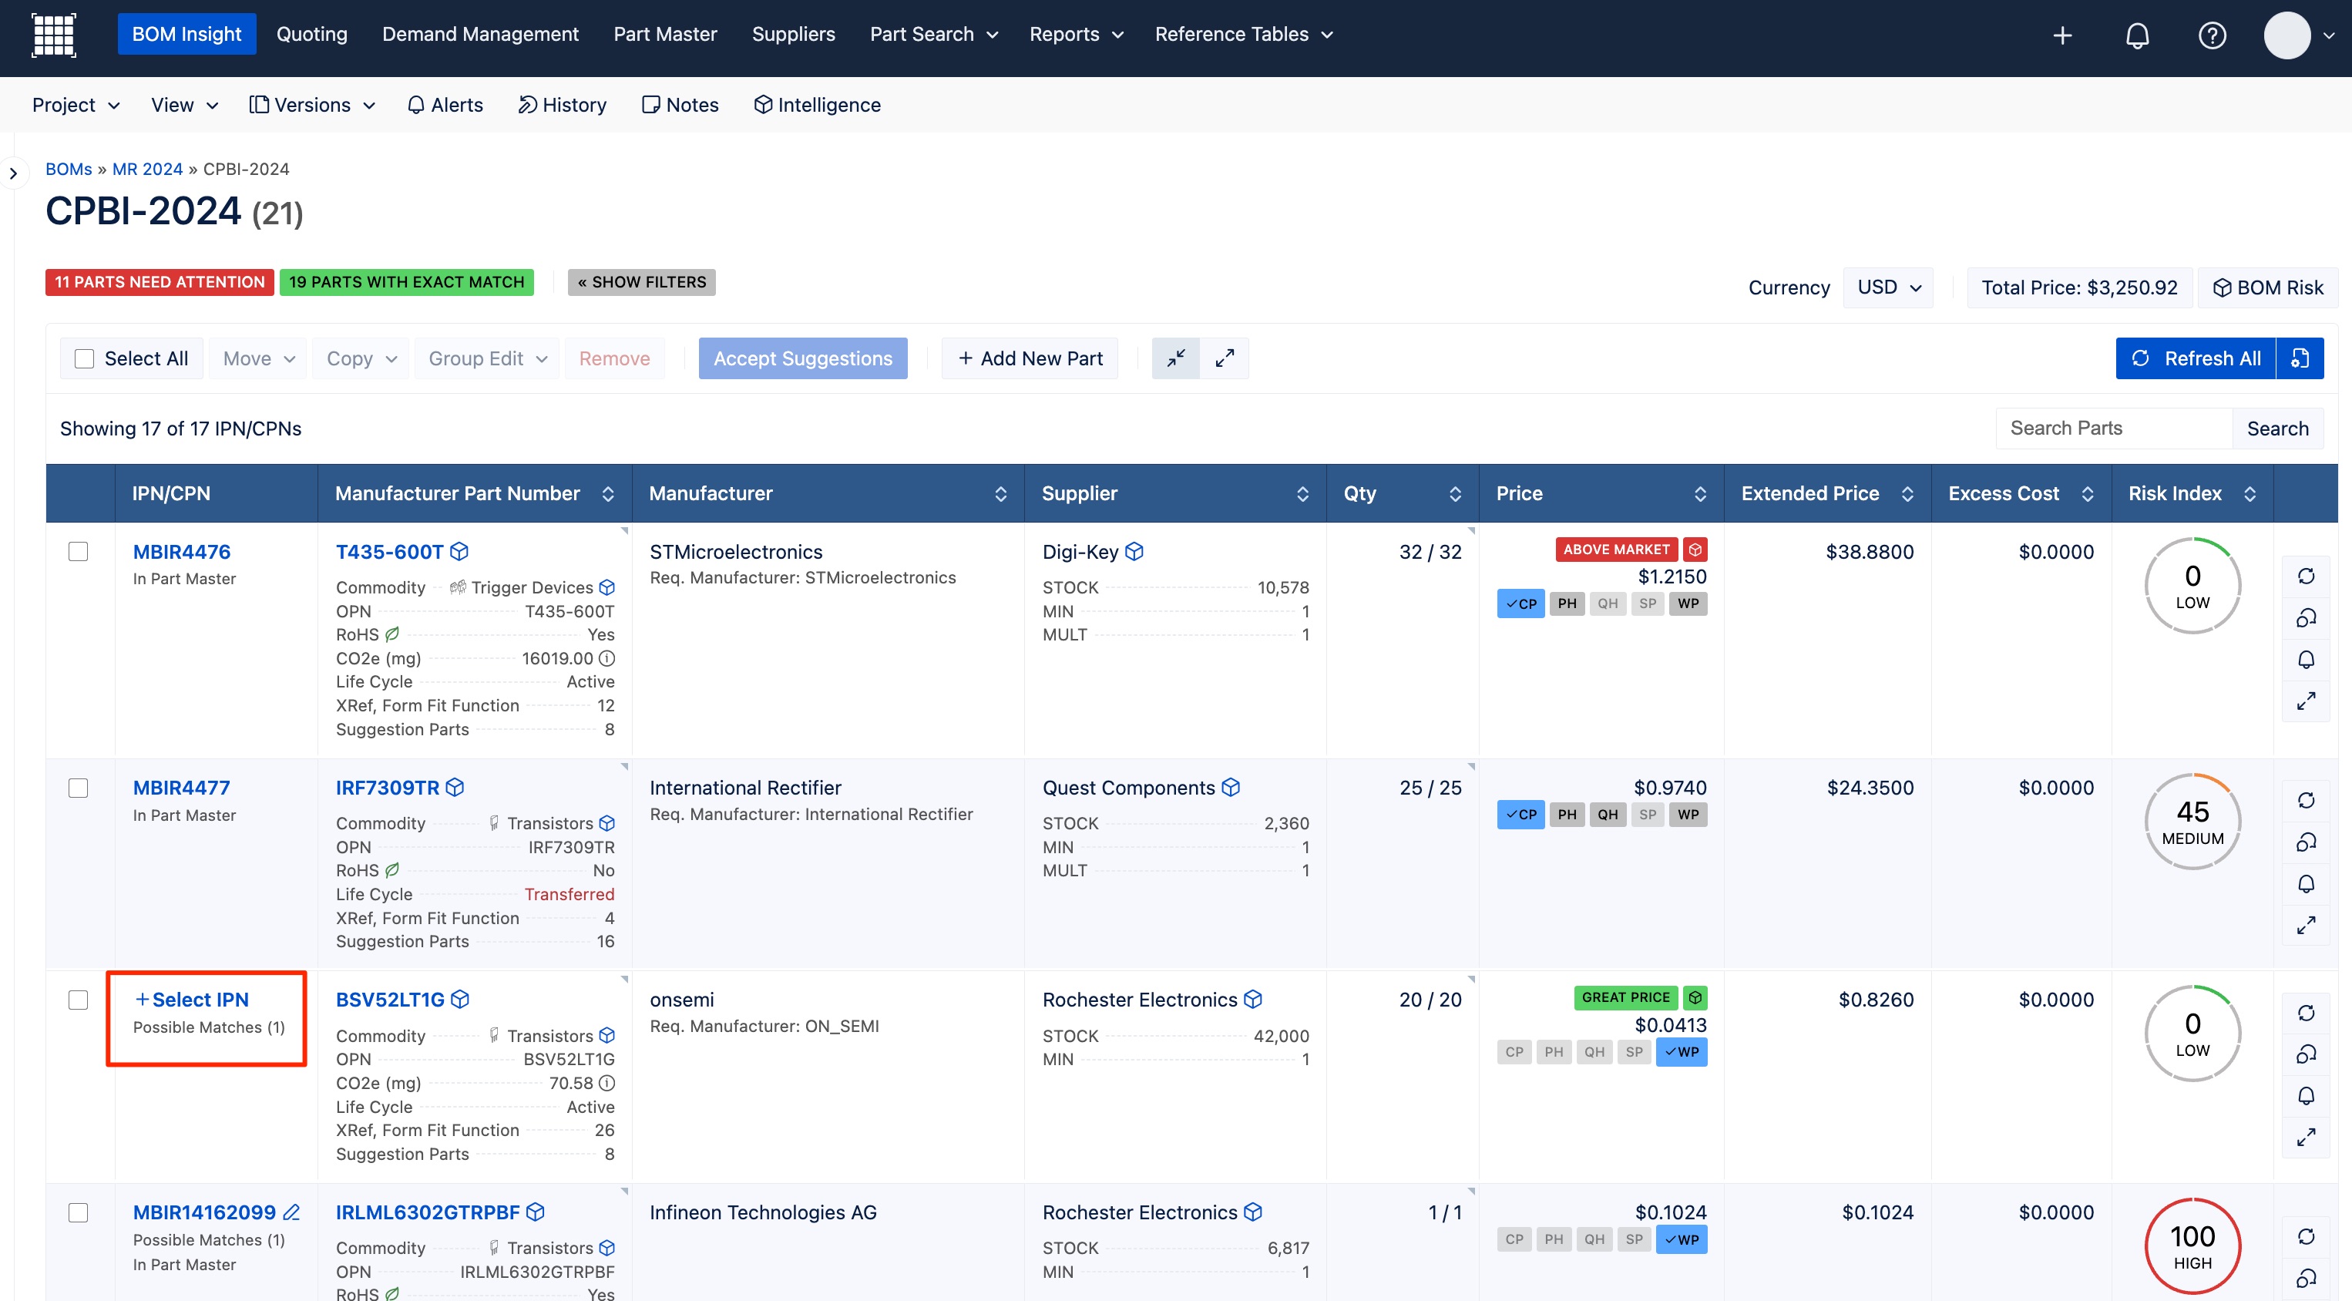
Task: Click cube icon beside Trigger Devices commodity
Action: coord(607,587)
